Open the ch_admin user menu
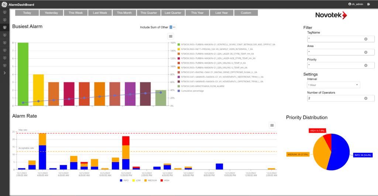This screenshot has height=196, width=378. pyautogui.click(x=356, y=4)
